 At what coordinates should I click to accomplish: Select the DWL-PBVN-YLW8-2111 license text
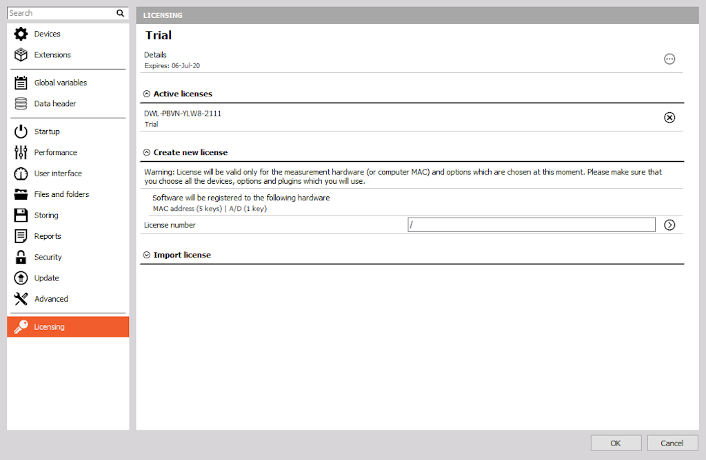point(183,114)
